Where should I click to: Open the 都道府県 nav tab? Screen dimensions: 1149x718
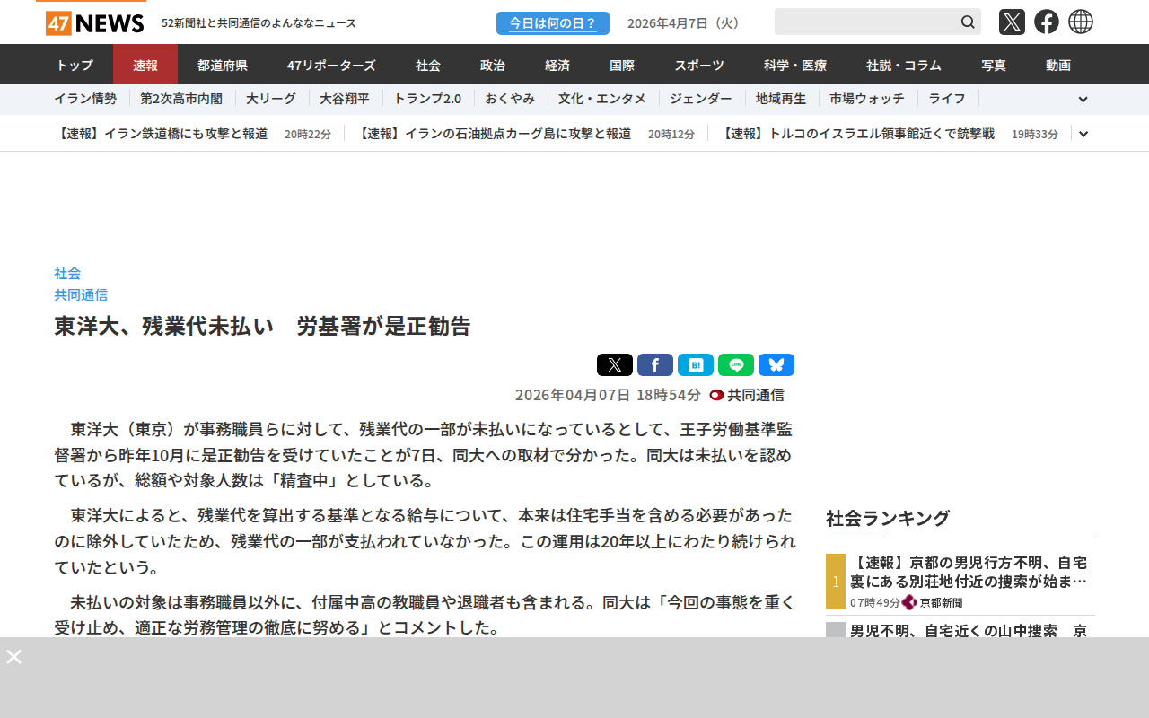(223, 65)
